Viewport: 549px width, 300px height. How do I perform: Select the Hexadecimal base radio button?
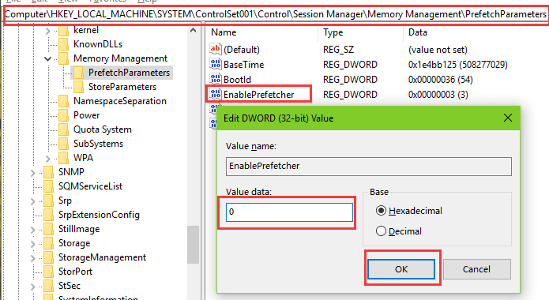[381, 211]
